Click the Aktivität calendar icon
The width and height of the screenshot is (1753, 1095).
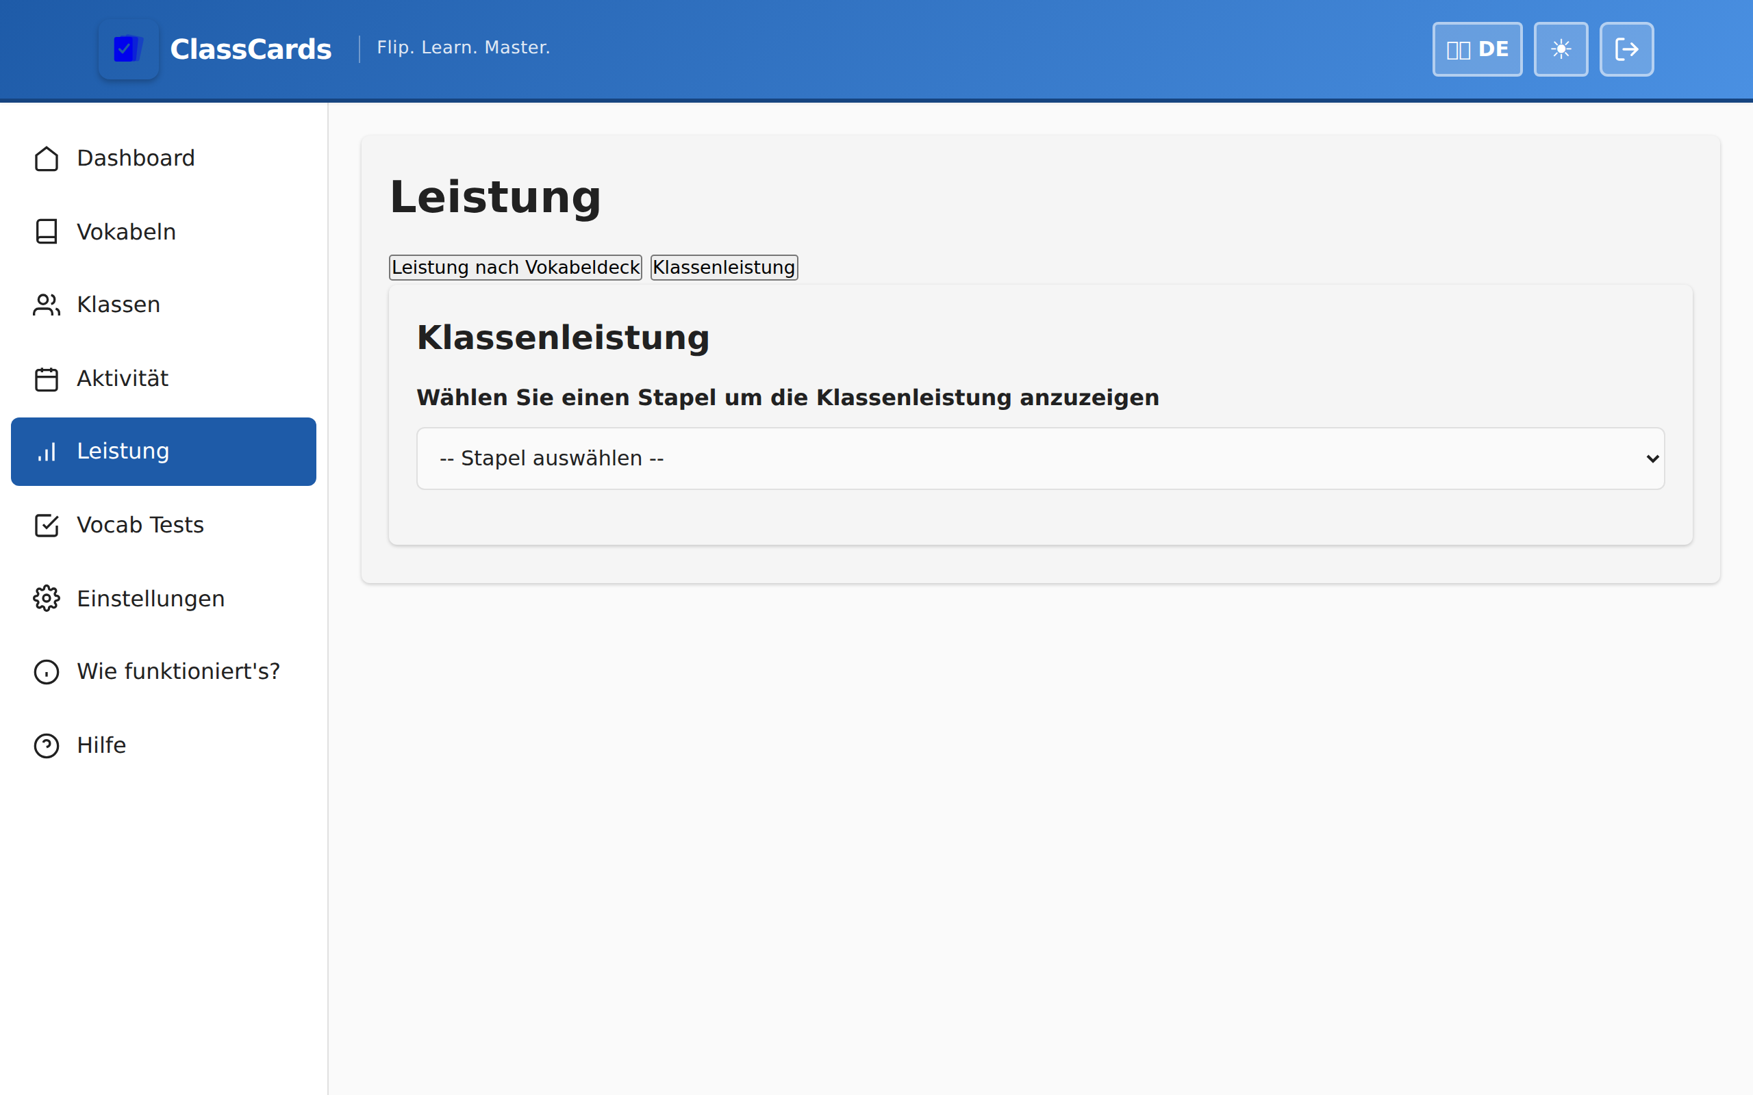click(47, 378)
